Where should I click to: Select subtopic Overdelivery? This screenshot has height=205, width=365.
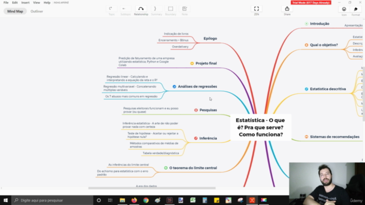180,47
